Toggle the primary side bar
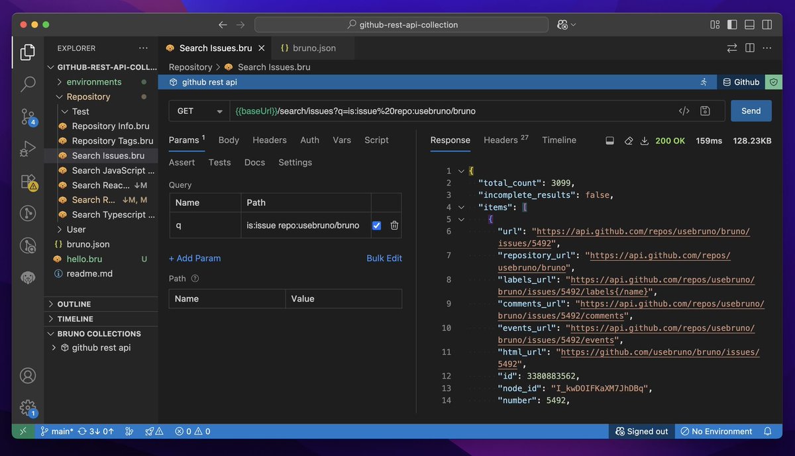Viewport: 795px width, 456px height. coord(732,24)
